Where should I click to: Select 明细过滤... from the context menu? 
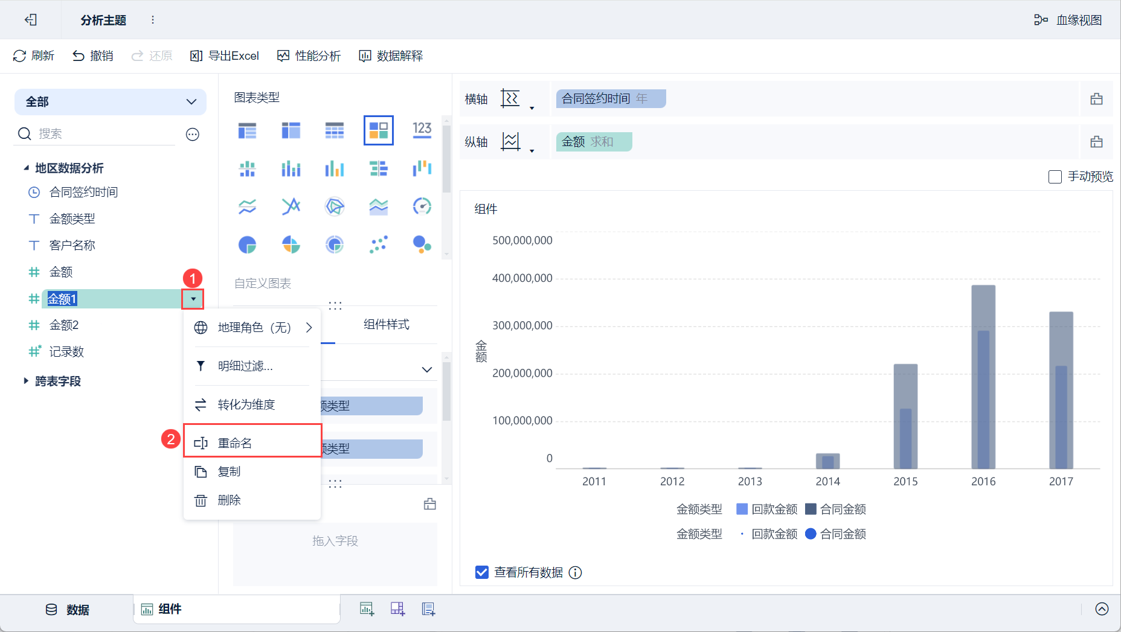(252, 366)
